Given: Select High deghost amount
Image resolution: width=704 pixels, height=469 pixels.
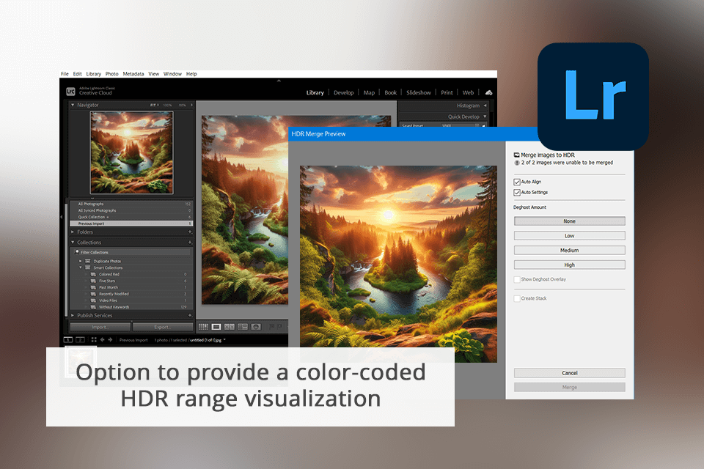Looking at the screenshot, I should point(569,265).
